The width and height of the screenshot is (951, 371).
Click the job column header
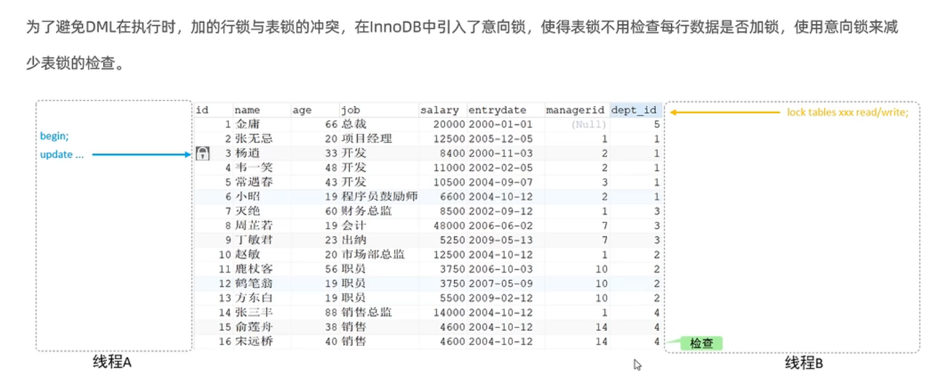[350, 110]
